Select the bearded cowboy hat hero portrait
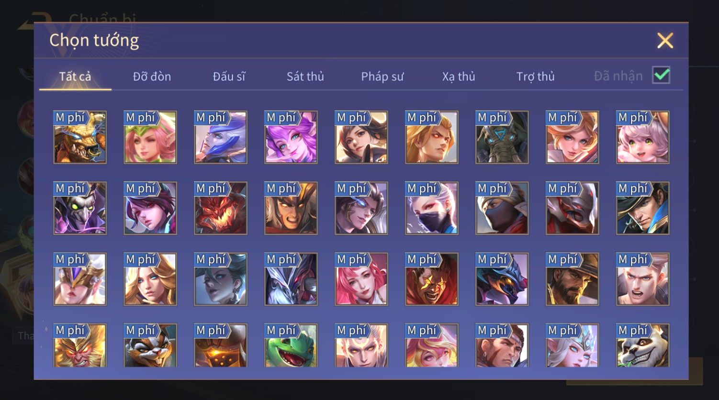This screenshot has height=400, width=719. point(572,279)
